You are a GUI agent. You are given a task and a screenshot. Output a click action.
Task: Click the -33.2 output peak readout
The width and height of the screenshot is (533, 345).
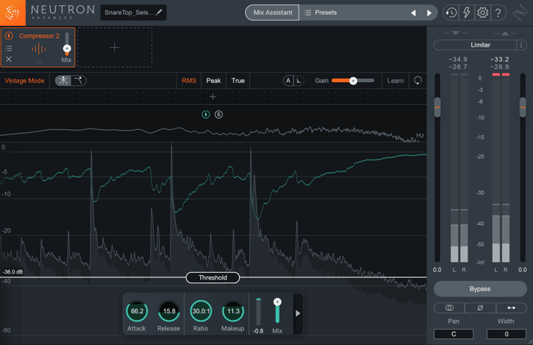(x=499, y=59)
